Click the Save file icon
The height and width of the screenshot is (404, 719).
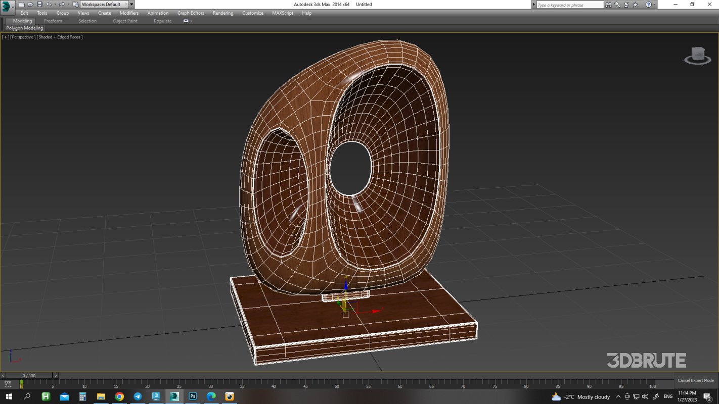click(x=39, y=4)
